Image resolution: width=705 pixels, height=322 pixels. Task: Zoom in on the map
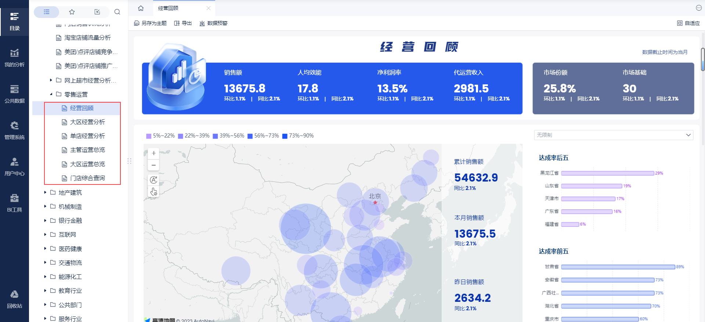point(153,153)
